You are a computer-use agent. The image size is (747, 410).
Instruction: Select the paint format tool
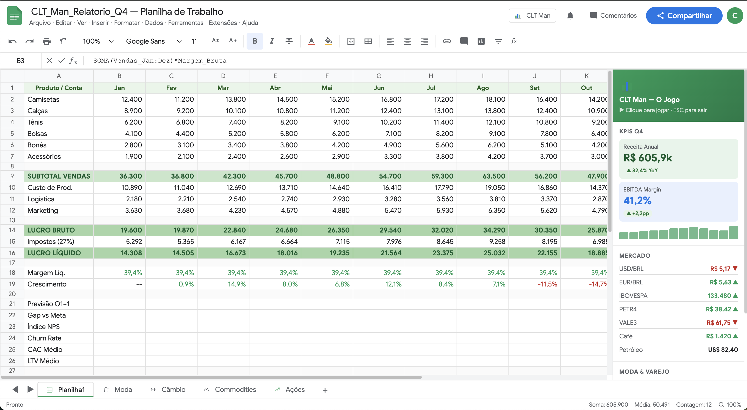point(63,41)
